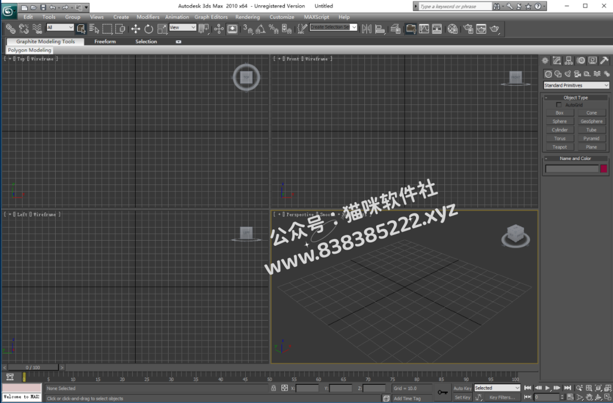This screenshot has width=613, height=403.
Task: Choose Rectangular Selection Region tool
Action: tap(107, 28)
